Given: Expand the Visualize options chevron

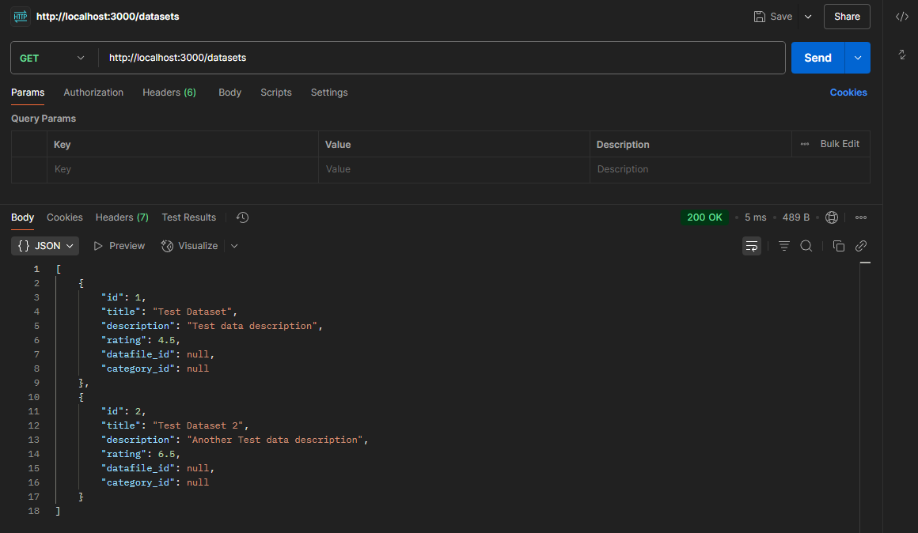Looking at the screenshot, I should click(x=234, y=246).
